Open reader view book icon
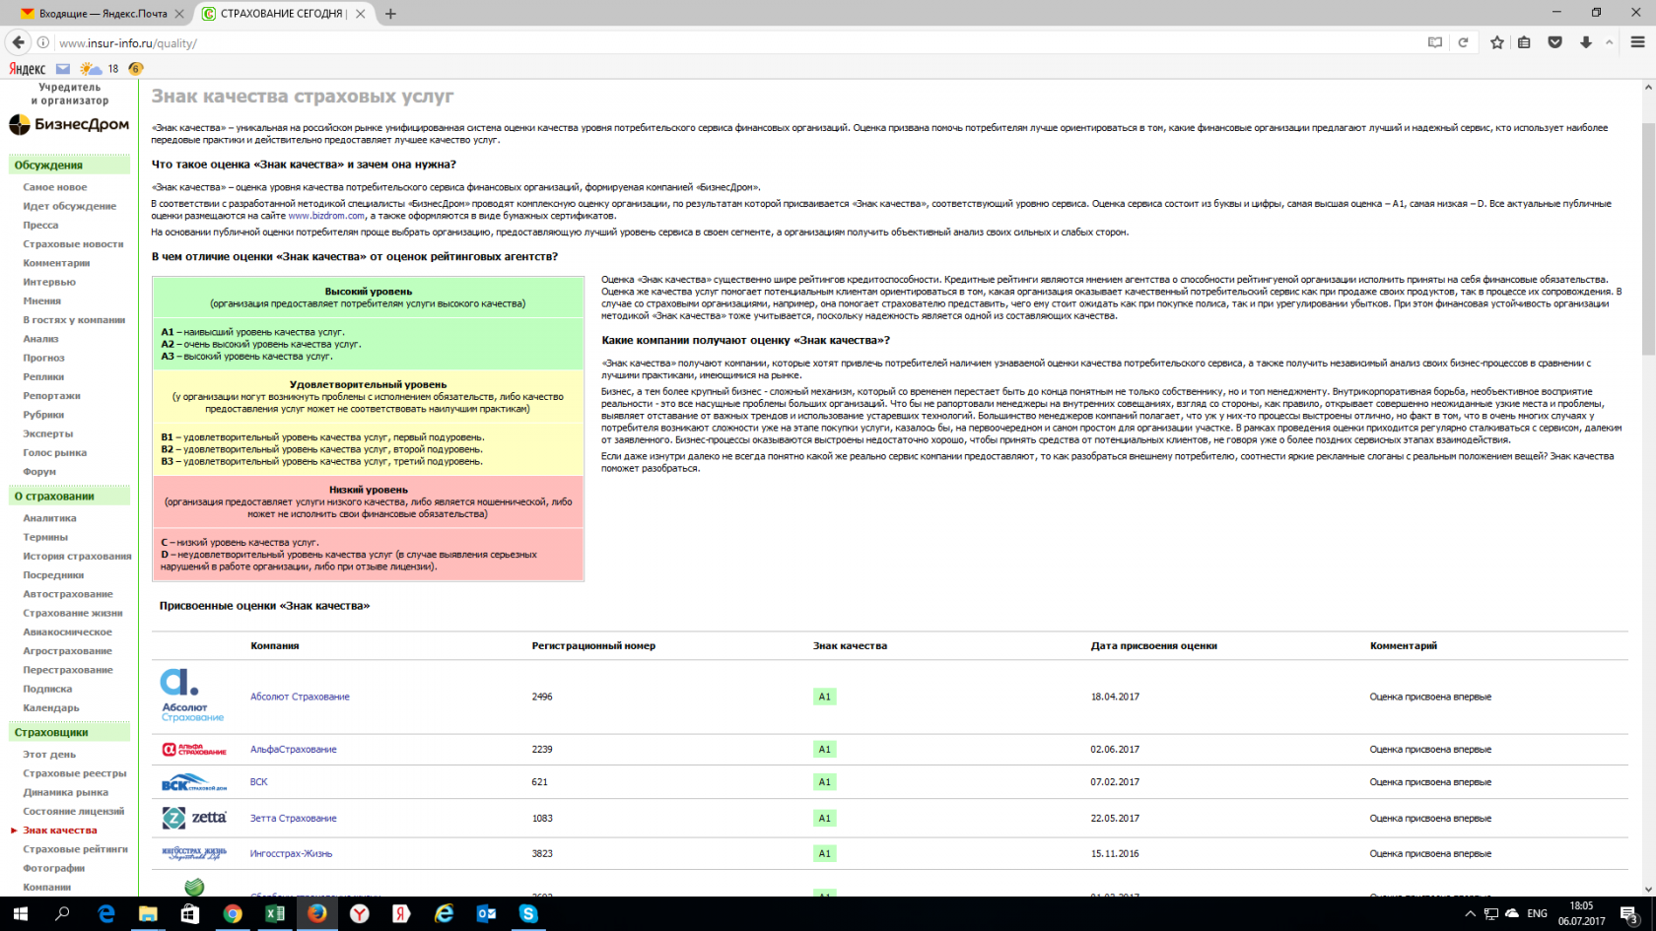Screen dimensions: 1656x931 tap(1435, 42)
